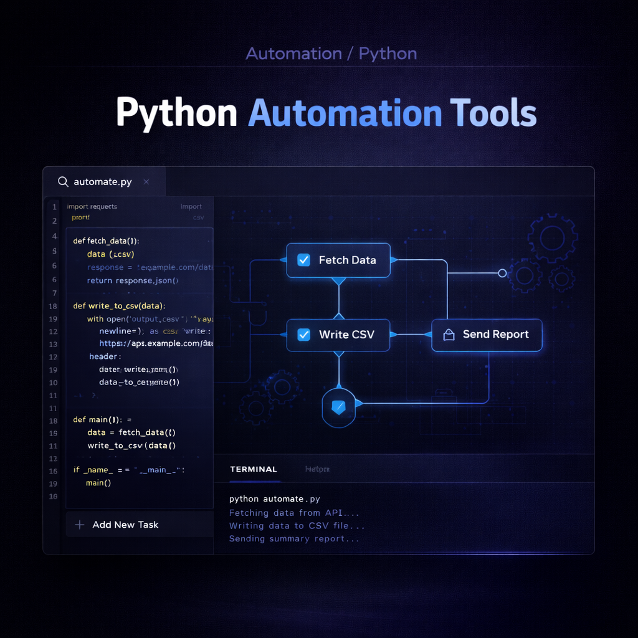Viewport: 638px width, 638px height.
Task: Click the lock icon inside the Send Report node
Action: click(x=449, y=335)
